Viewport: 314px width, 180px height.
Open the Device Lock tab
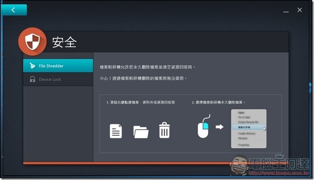coord(58,79)
